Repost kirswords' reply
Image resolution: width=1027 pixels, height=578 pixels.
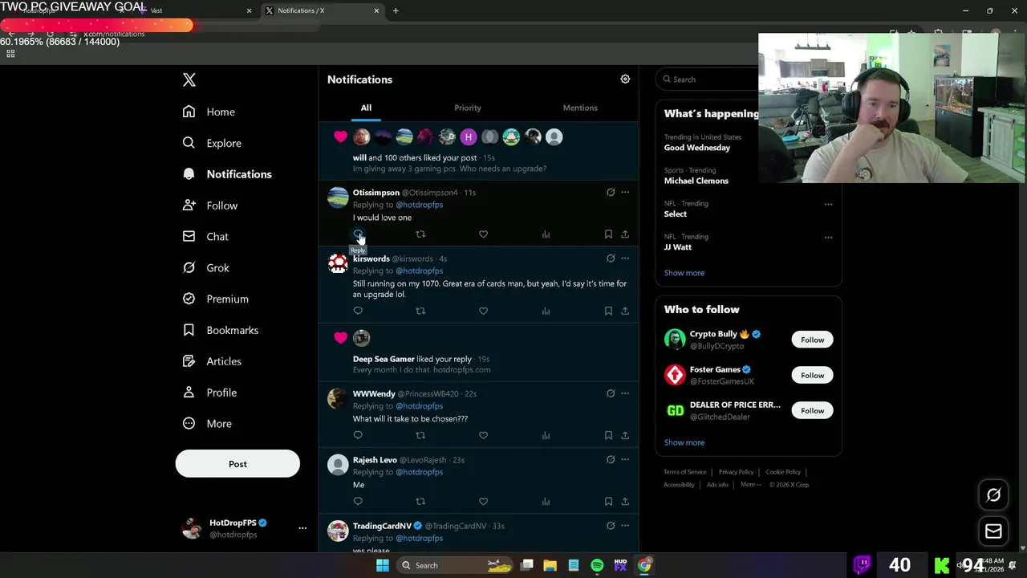[x=420, y=311]
